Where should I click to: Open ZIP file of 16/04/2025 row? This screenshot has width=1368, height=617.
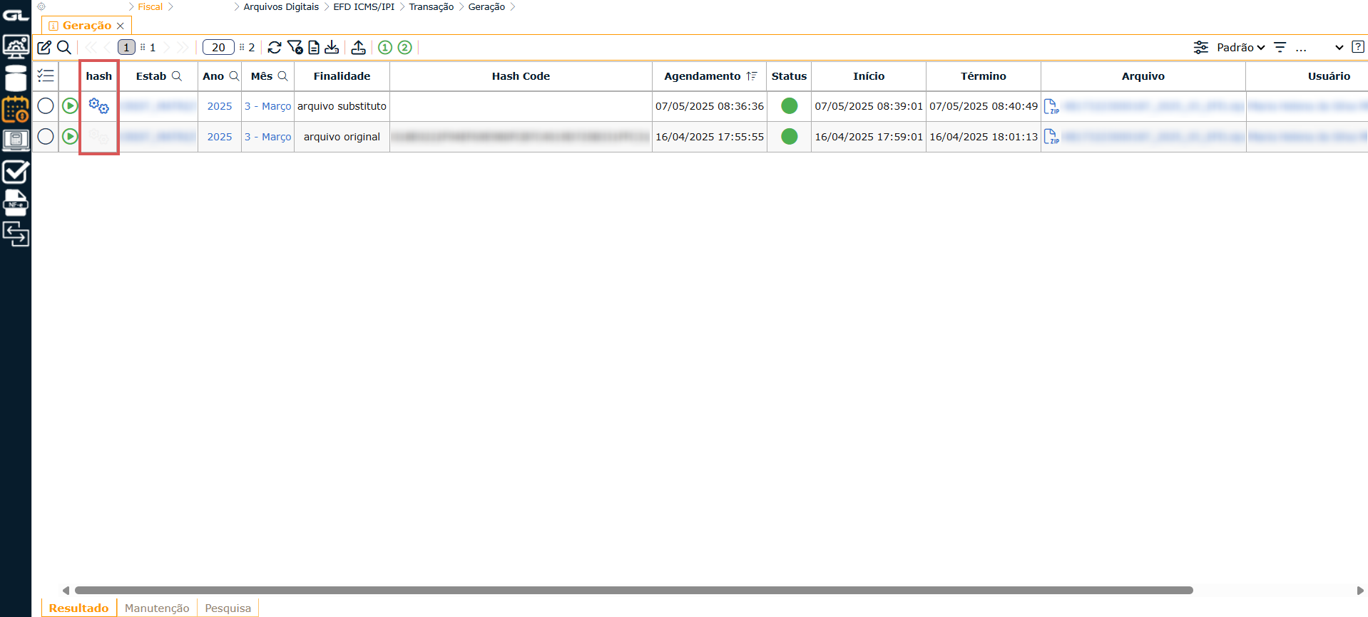click(x=1051, y=136)
